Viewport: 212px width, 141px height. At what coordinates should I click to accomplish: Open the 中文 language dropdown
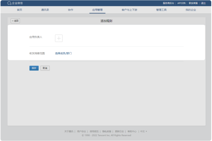click(x=144, y=132)
